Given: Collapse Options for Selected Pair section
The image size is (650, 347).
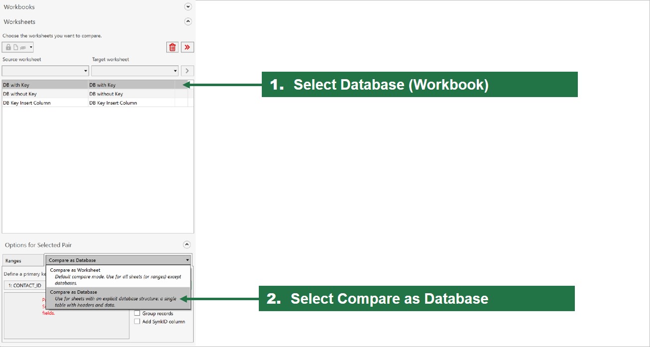Looking at the screenshot, I should [x=187, y=244].
